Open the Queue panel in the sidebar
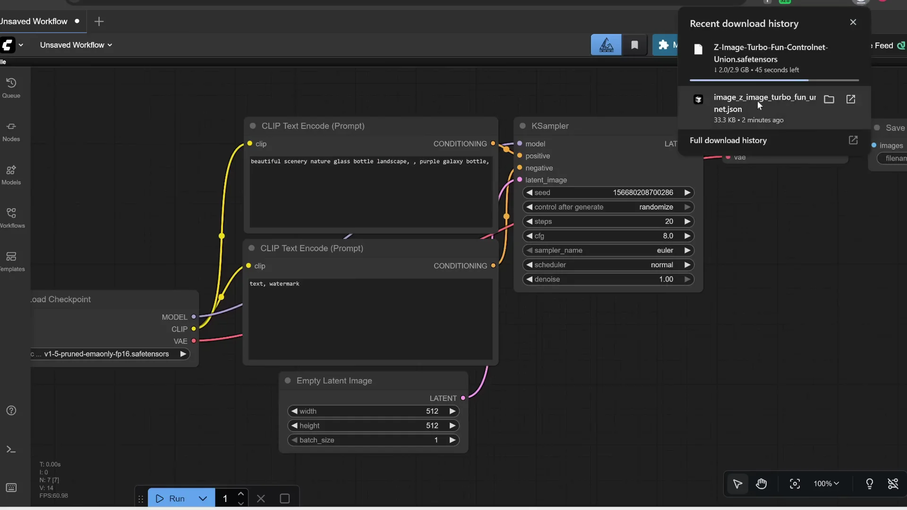The height and width of the screenshot is (510, 907). coord(11,87)
